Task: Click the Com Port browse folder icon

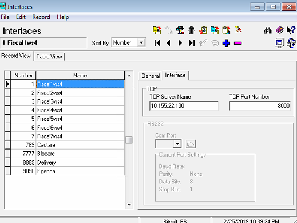Action: coord(191,144)
